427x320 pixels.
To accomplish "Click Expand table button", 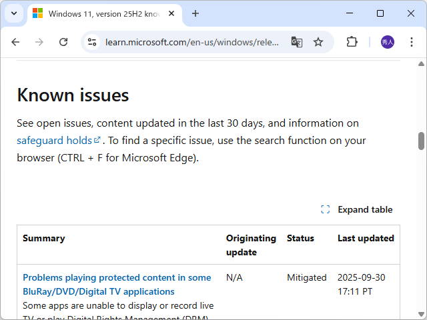I will click(x=357, y=209).
